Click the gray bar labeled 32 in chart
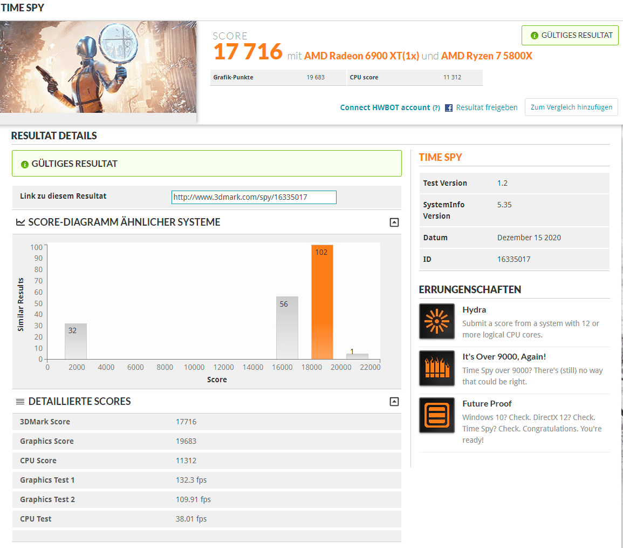 pyautogui.click(x=76, y=341)
